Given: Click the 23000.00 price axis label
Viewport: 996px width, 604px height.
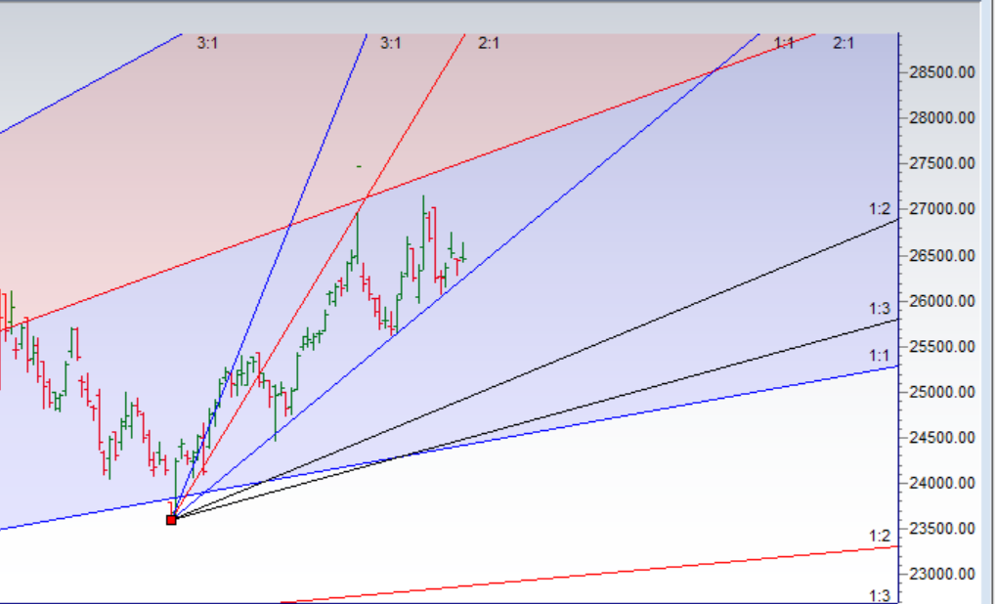Looking at the screenshot, I should pos(941,574).
